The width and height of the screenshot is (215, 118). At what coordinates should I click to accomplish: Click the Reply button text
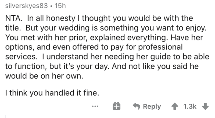click(x=152, y=106)
